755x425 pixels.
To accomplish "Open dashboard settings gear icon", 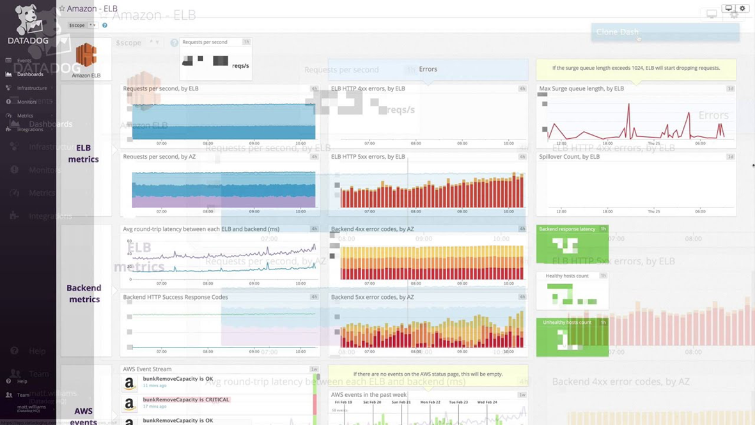I will tap(742, 8).
